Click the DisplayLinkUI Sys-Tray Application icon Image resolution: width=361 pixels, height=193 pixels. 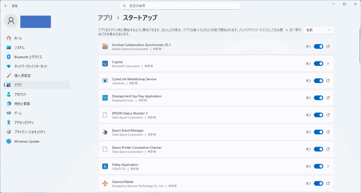click(105, 98)
